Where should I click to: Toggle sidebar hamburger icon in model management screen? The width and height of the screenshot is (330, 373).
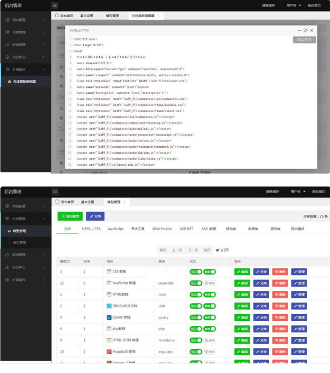click(55, 192)
